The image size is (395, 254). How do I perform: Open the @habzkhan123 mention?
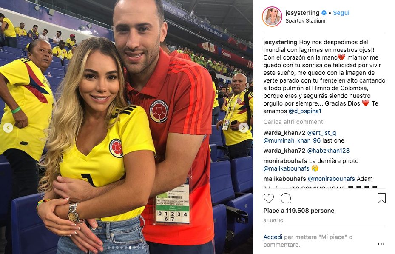click(328, 151)
